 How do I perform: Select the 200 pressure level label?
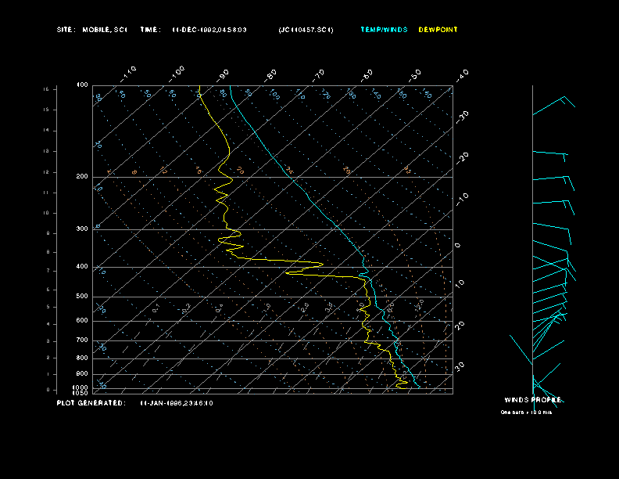tap(81, 177)
